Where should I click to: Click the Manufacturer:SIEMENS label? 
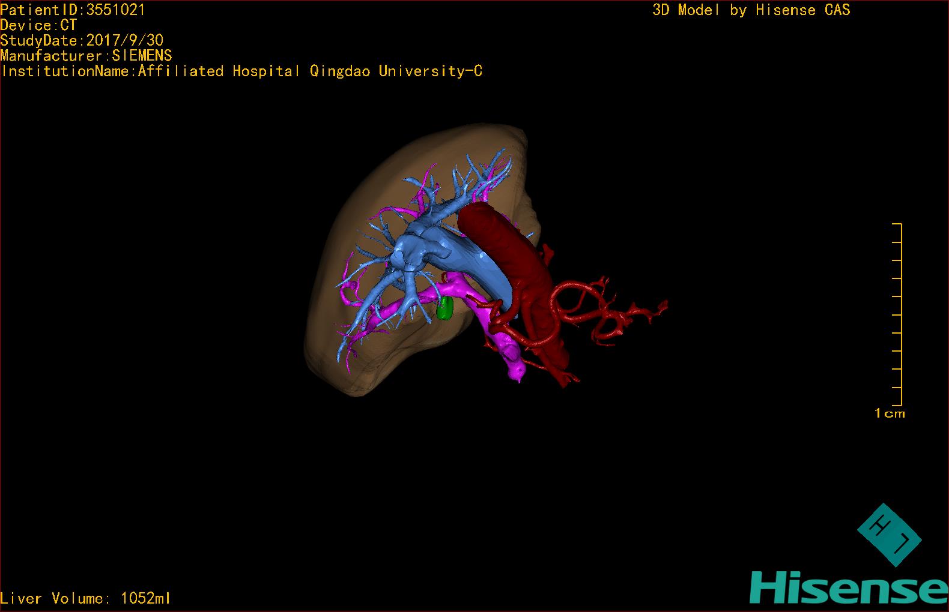[86, 56]
